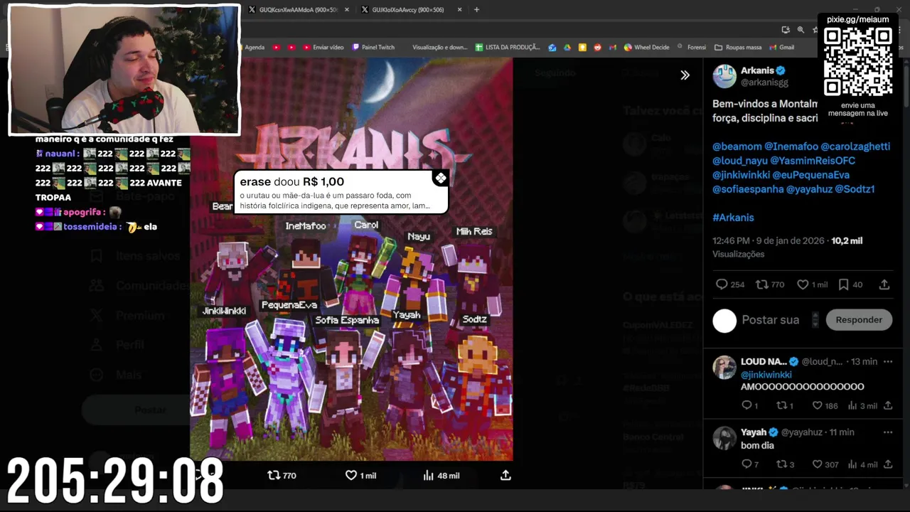
Task: Click the reply icon showing 254 replies
Action: coord(722,284)
